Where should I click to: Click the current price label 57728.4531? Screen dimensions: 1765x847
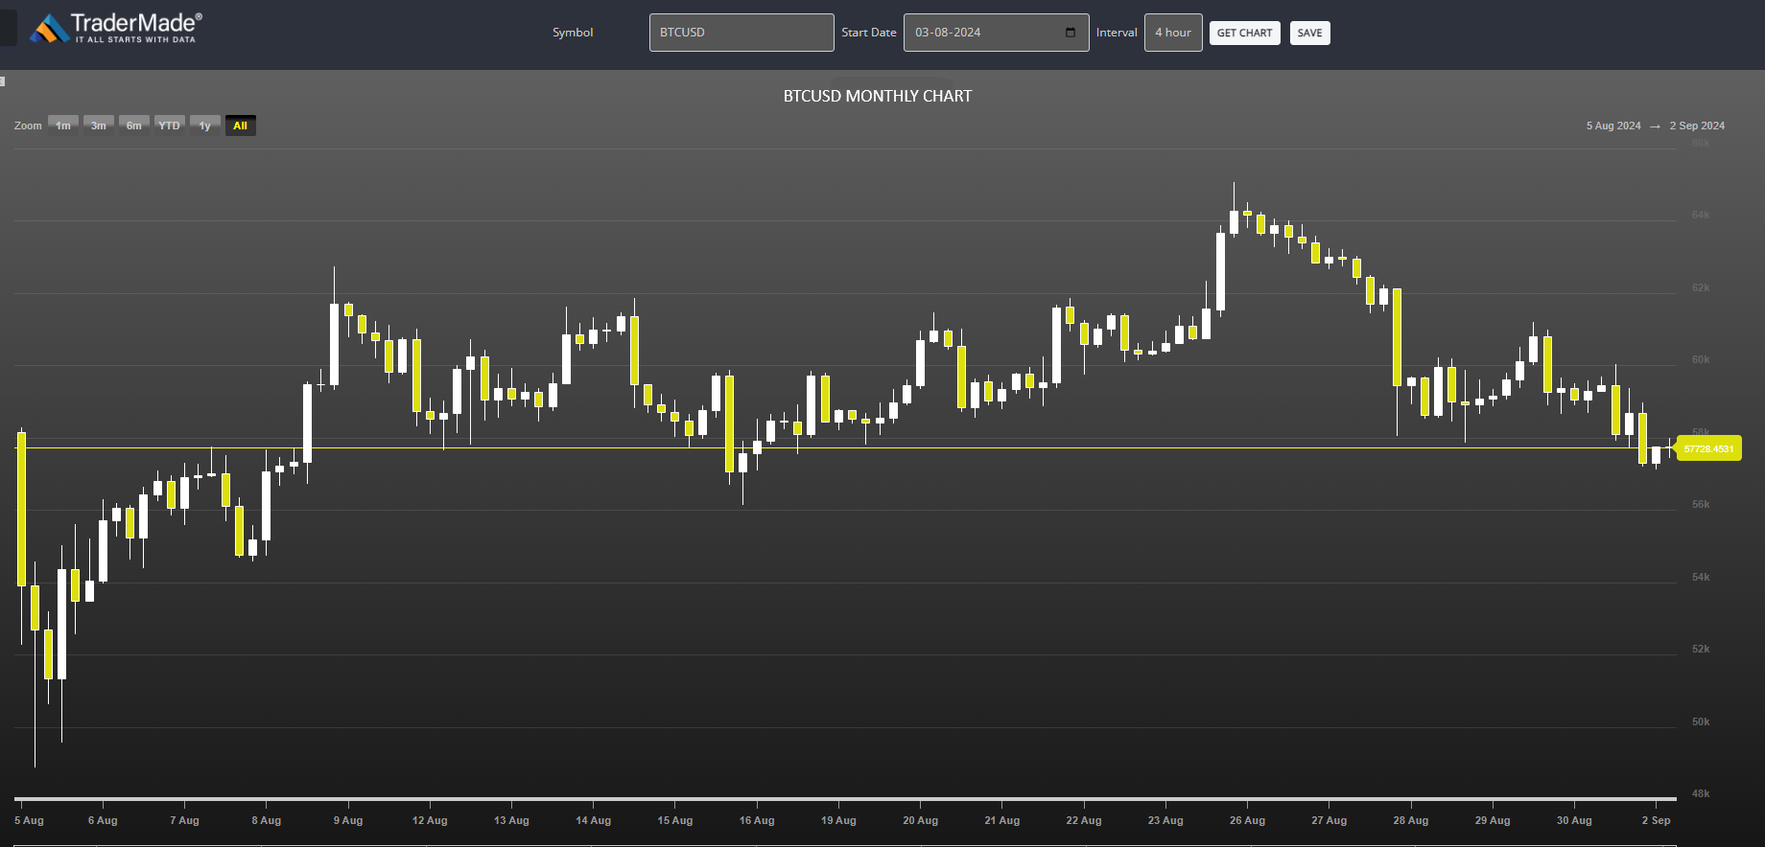1708,448
